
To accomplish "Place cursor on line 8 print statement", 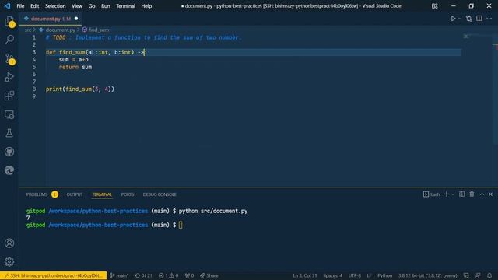I will point(79,89).
